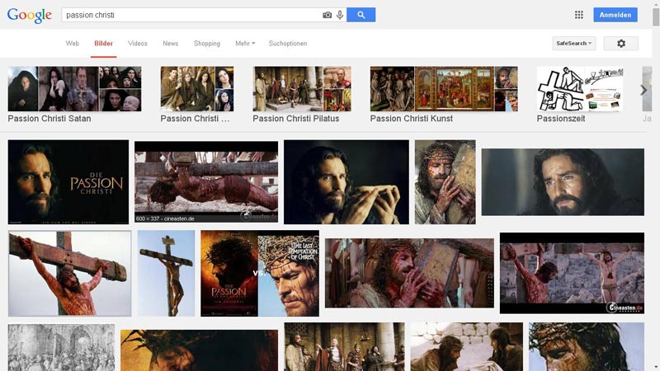Switch to the Videos tab

click(138, 44)
